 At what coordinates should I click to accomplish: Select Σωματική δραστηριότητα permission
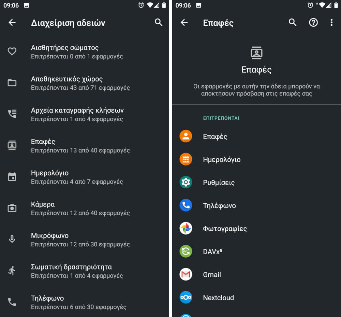pyautogui.click(x=84, y=271)
